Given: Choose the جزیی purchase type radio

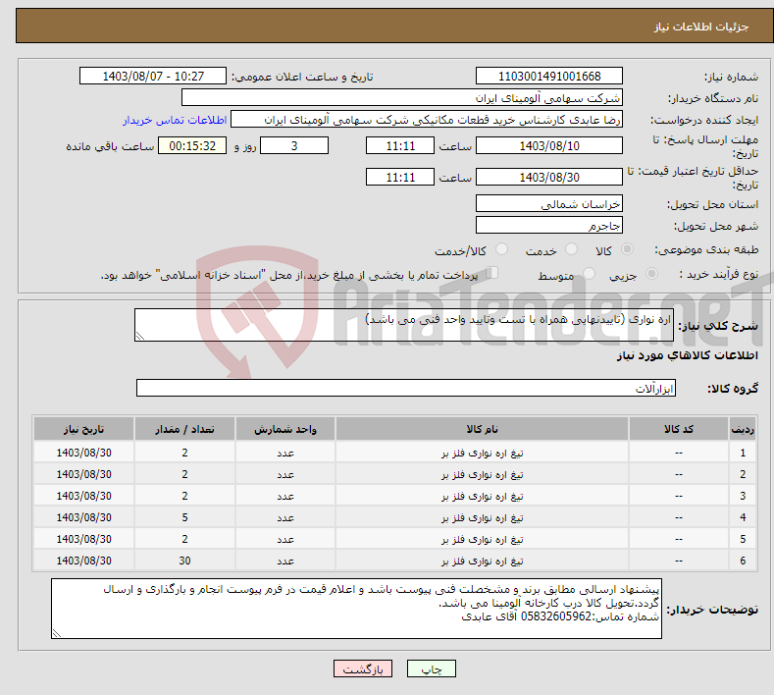Looking at the screenshot, I should click(651, 274).
